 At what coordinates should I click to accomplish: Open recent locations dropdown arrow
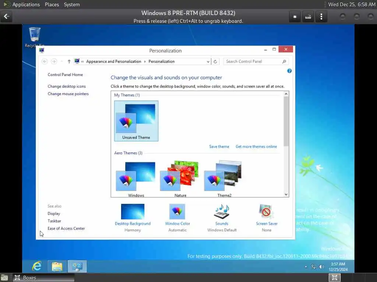[x=62, y=61]
